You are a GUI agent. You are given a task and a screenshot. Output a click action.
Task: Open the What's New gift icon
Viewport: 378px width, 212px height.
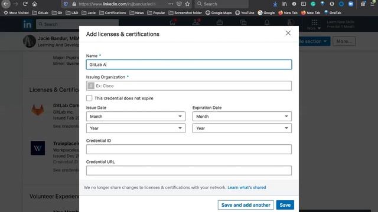363,4
